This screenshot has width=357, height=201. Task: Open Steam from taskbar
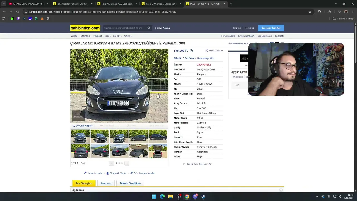[x=203, y=197]
